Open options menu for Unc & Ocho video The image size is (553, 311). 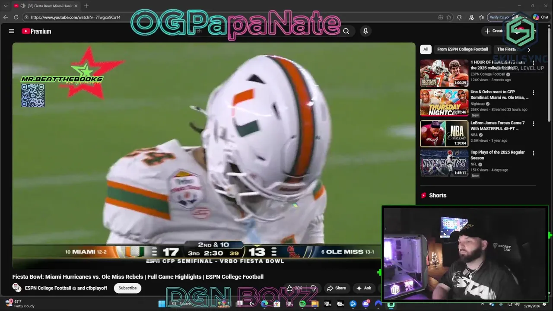(x=533, y=92)
